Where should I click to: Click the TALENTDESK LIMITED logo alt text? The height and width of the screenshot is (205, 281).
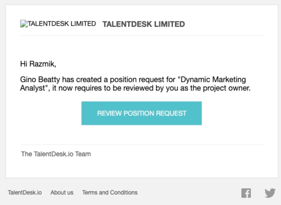[x=62, y=24]
